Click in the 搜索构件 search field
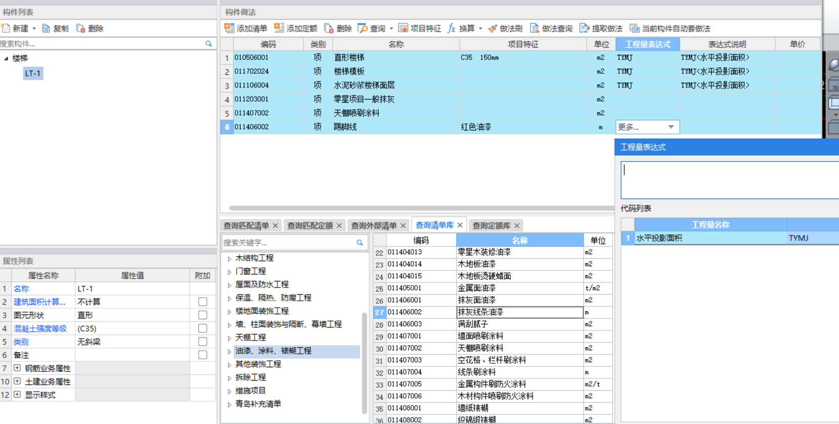This screenshot has height=424, width=839. (101, 44)
